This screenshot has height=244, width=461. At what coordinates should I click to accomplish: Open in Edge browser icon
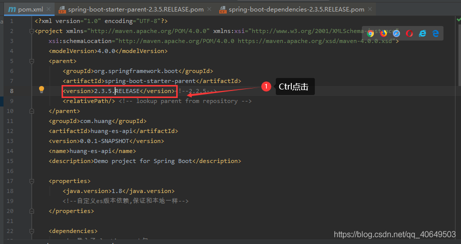(435, 33)
